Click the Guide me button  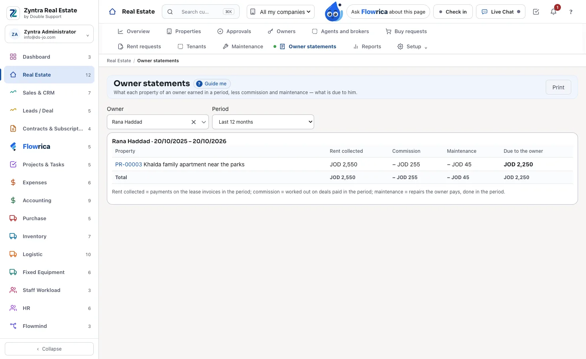pos(212,84)
